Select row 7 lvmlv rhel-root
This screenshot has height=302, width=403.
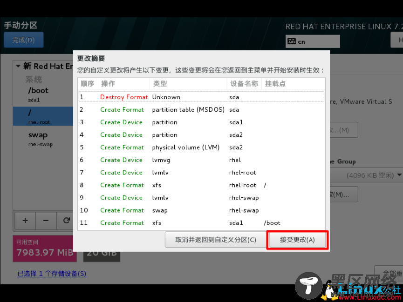coord(201,173)
